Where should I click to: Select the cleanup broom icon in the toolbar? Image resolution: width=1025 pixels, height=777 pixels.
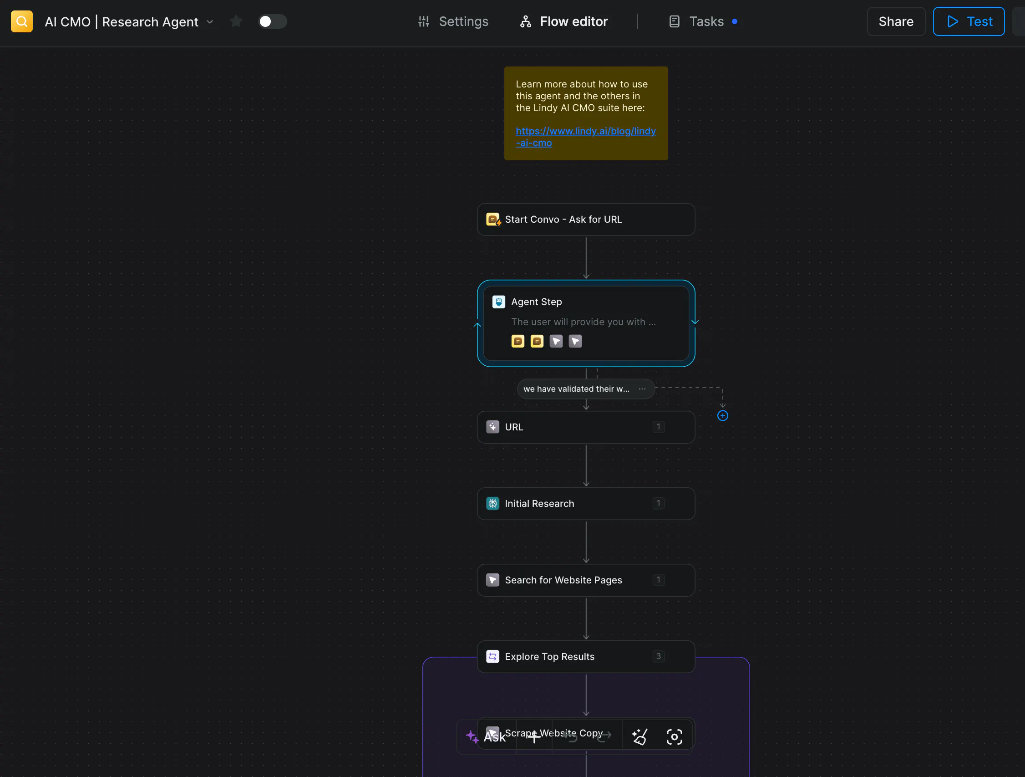click(x=640, y=736)
